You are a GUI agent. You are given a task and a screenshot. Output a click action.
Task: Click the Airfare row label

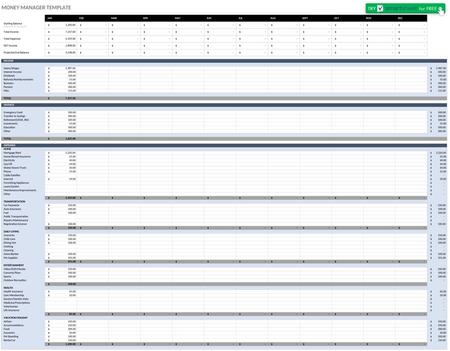point(8,322)
